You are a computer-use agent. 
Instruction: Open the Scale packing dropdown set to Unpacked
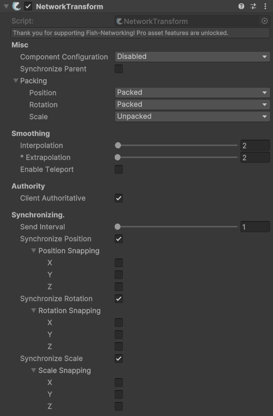[x=192, y=116]
